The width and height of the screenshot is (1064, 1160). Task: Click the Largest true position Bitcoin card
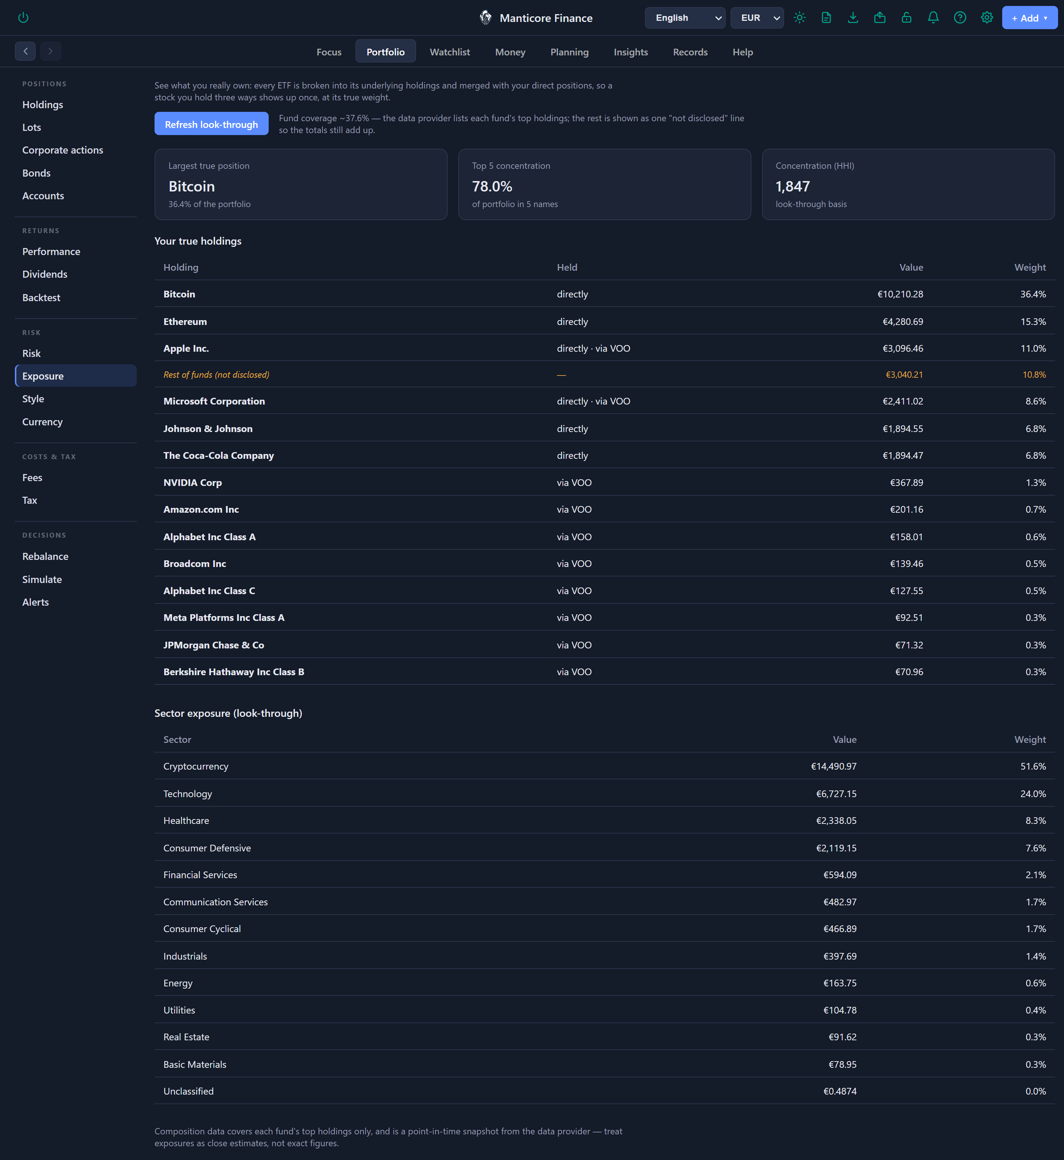pos(301,184)
